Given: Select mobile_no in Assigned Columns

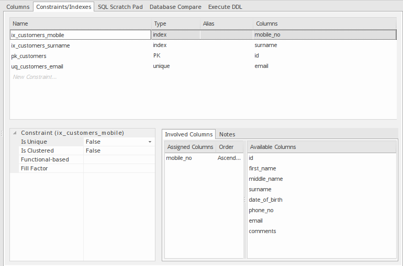Looking at the screenshot, I should tap(179, 158).
